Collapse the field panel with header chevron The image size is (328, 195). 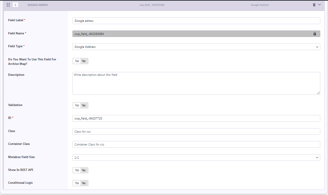tap(319, 4)
